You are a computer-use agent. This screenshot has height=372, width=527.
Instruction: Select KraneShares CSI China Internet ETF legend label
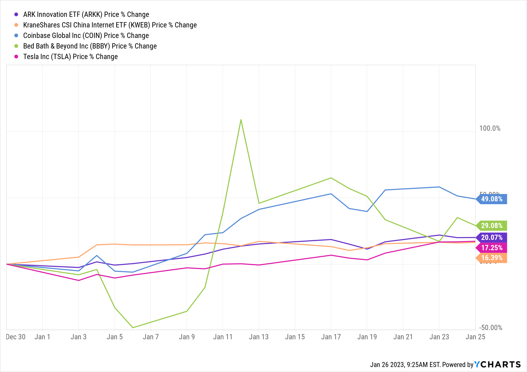[110, 25]
